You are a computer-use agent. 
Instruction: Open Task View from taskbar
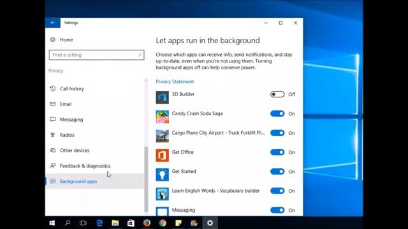(x=84, y=223)
